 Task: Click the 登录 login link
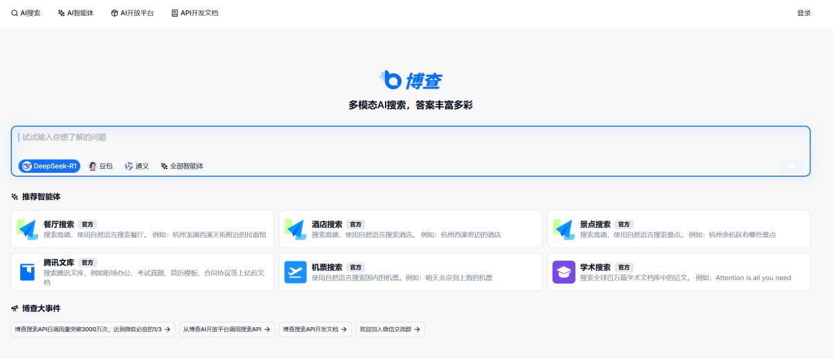pyautogui.click(x=803, y=13)
